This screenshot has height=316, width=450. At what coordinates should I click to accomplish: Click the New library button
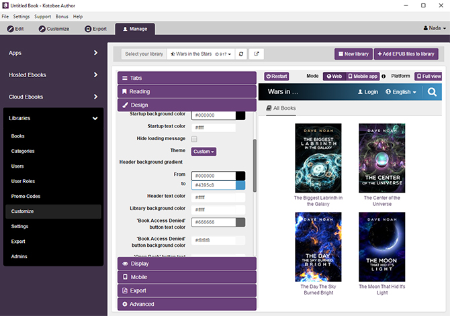353,54
